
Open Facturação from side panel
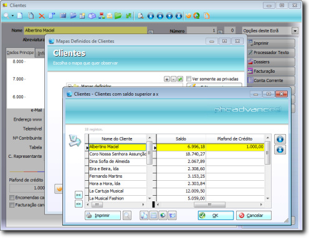pyautogui.click(x=271, y=71)
